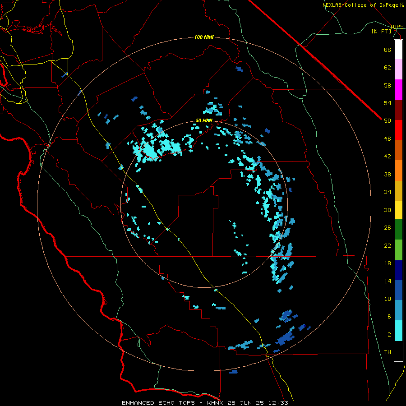Select the bright orange legend swatch
Image resolution: width=406 pixels, height=406 pixels.
(398, 171)
